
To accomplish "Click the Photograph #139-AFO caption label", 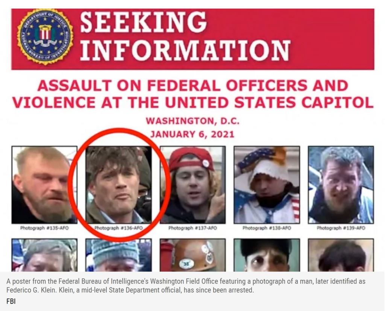I will (x=341, y=228).
